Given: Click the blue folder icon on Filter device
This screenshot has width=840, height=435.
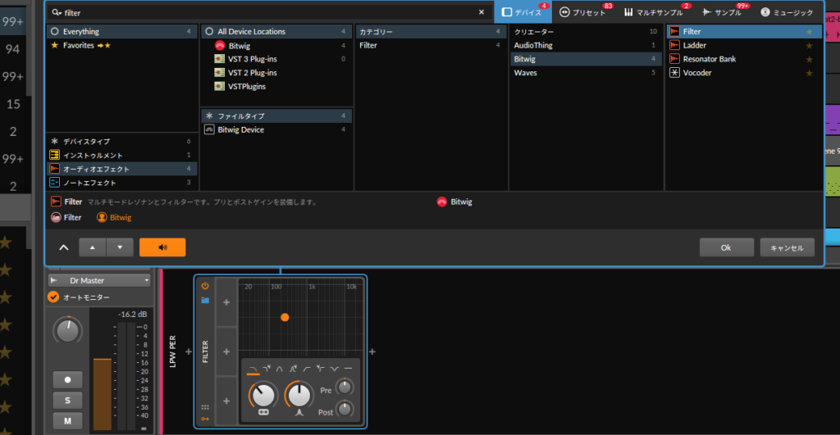Looking at the screenshot, I should coord(205,301).
